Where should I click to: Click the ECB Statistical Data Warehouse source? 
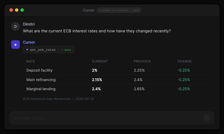58,99
